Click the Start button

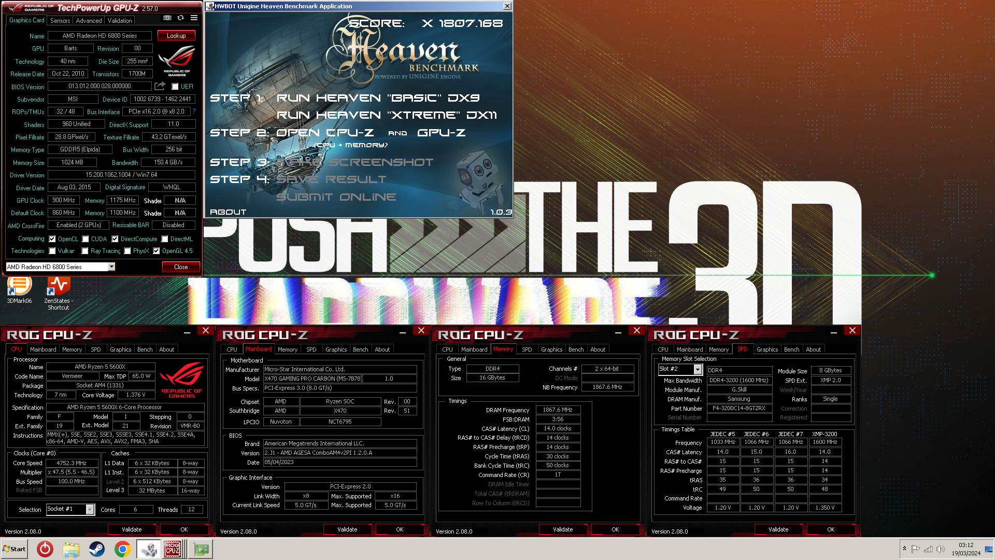(14, 549)
